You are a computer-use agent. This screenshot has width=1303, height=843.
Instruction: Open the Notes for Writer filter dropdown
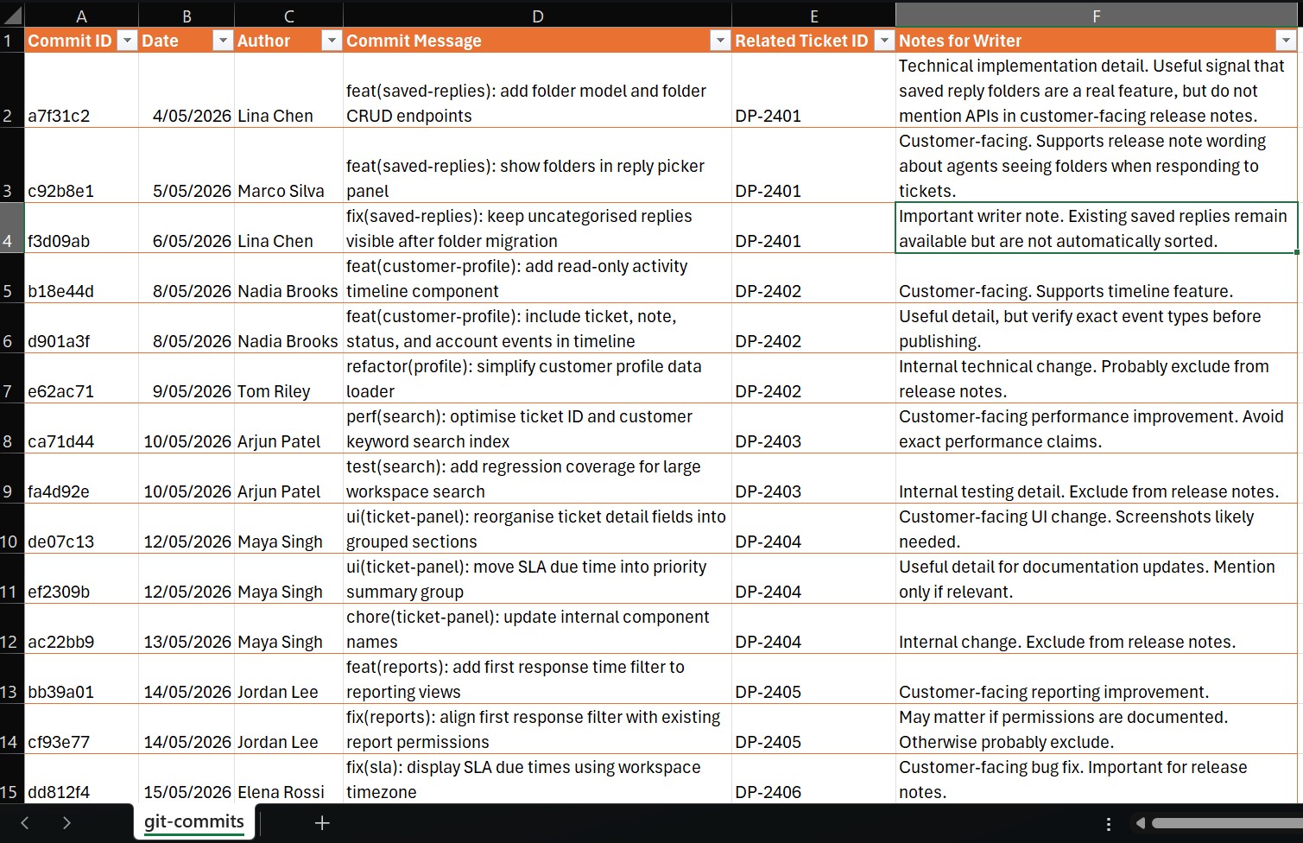pyautogui.click(x=1286, y=41)
